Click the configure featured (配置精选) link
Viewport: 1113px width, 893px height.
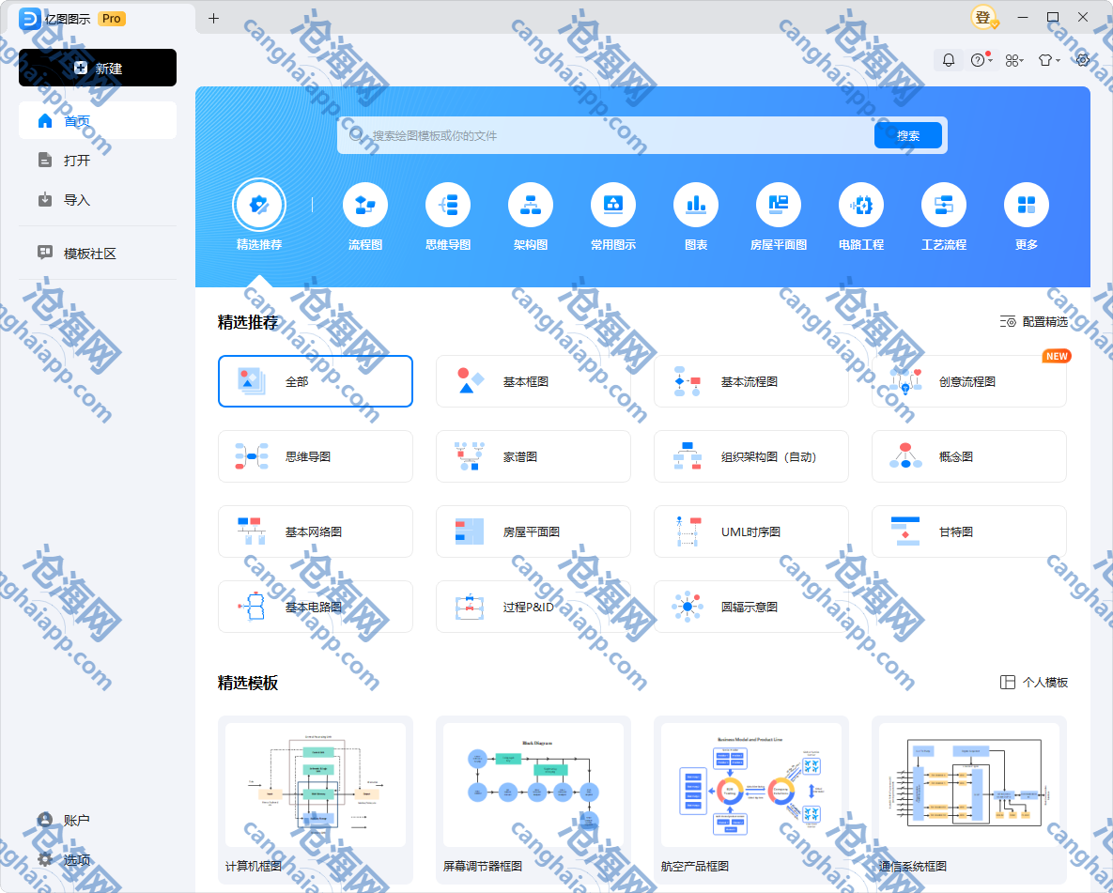(1034, 322)
